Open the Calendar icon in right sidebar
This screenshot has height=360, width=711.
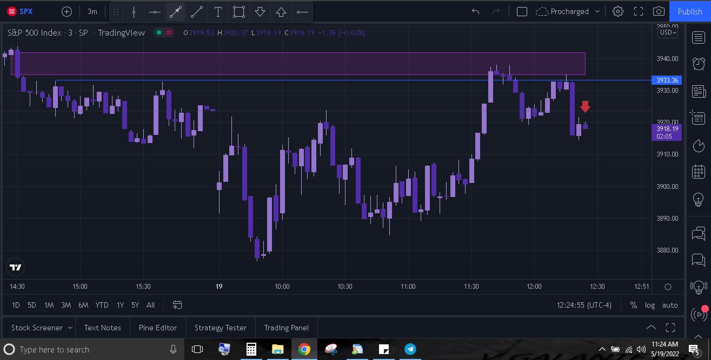(x=698, y=172)
